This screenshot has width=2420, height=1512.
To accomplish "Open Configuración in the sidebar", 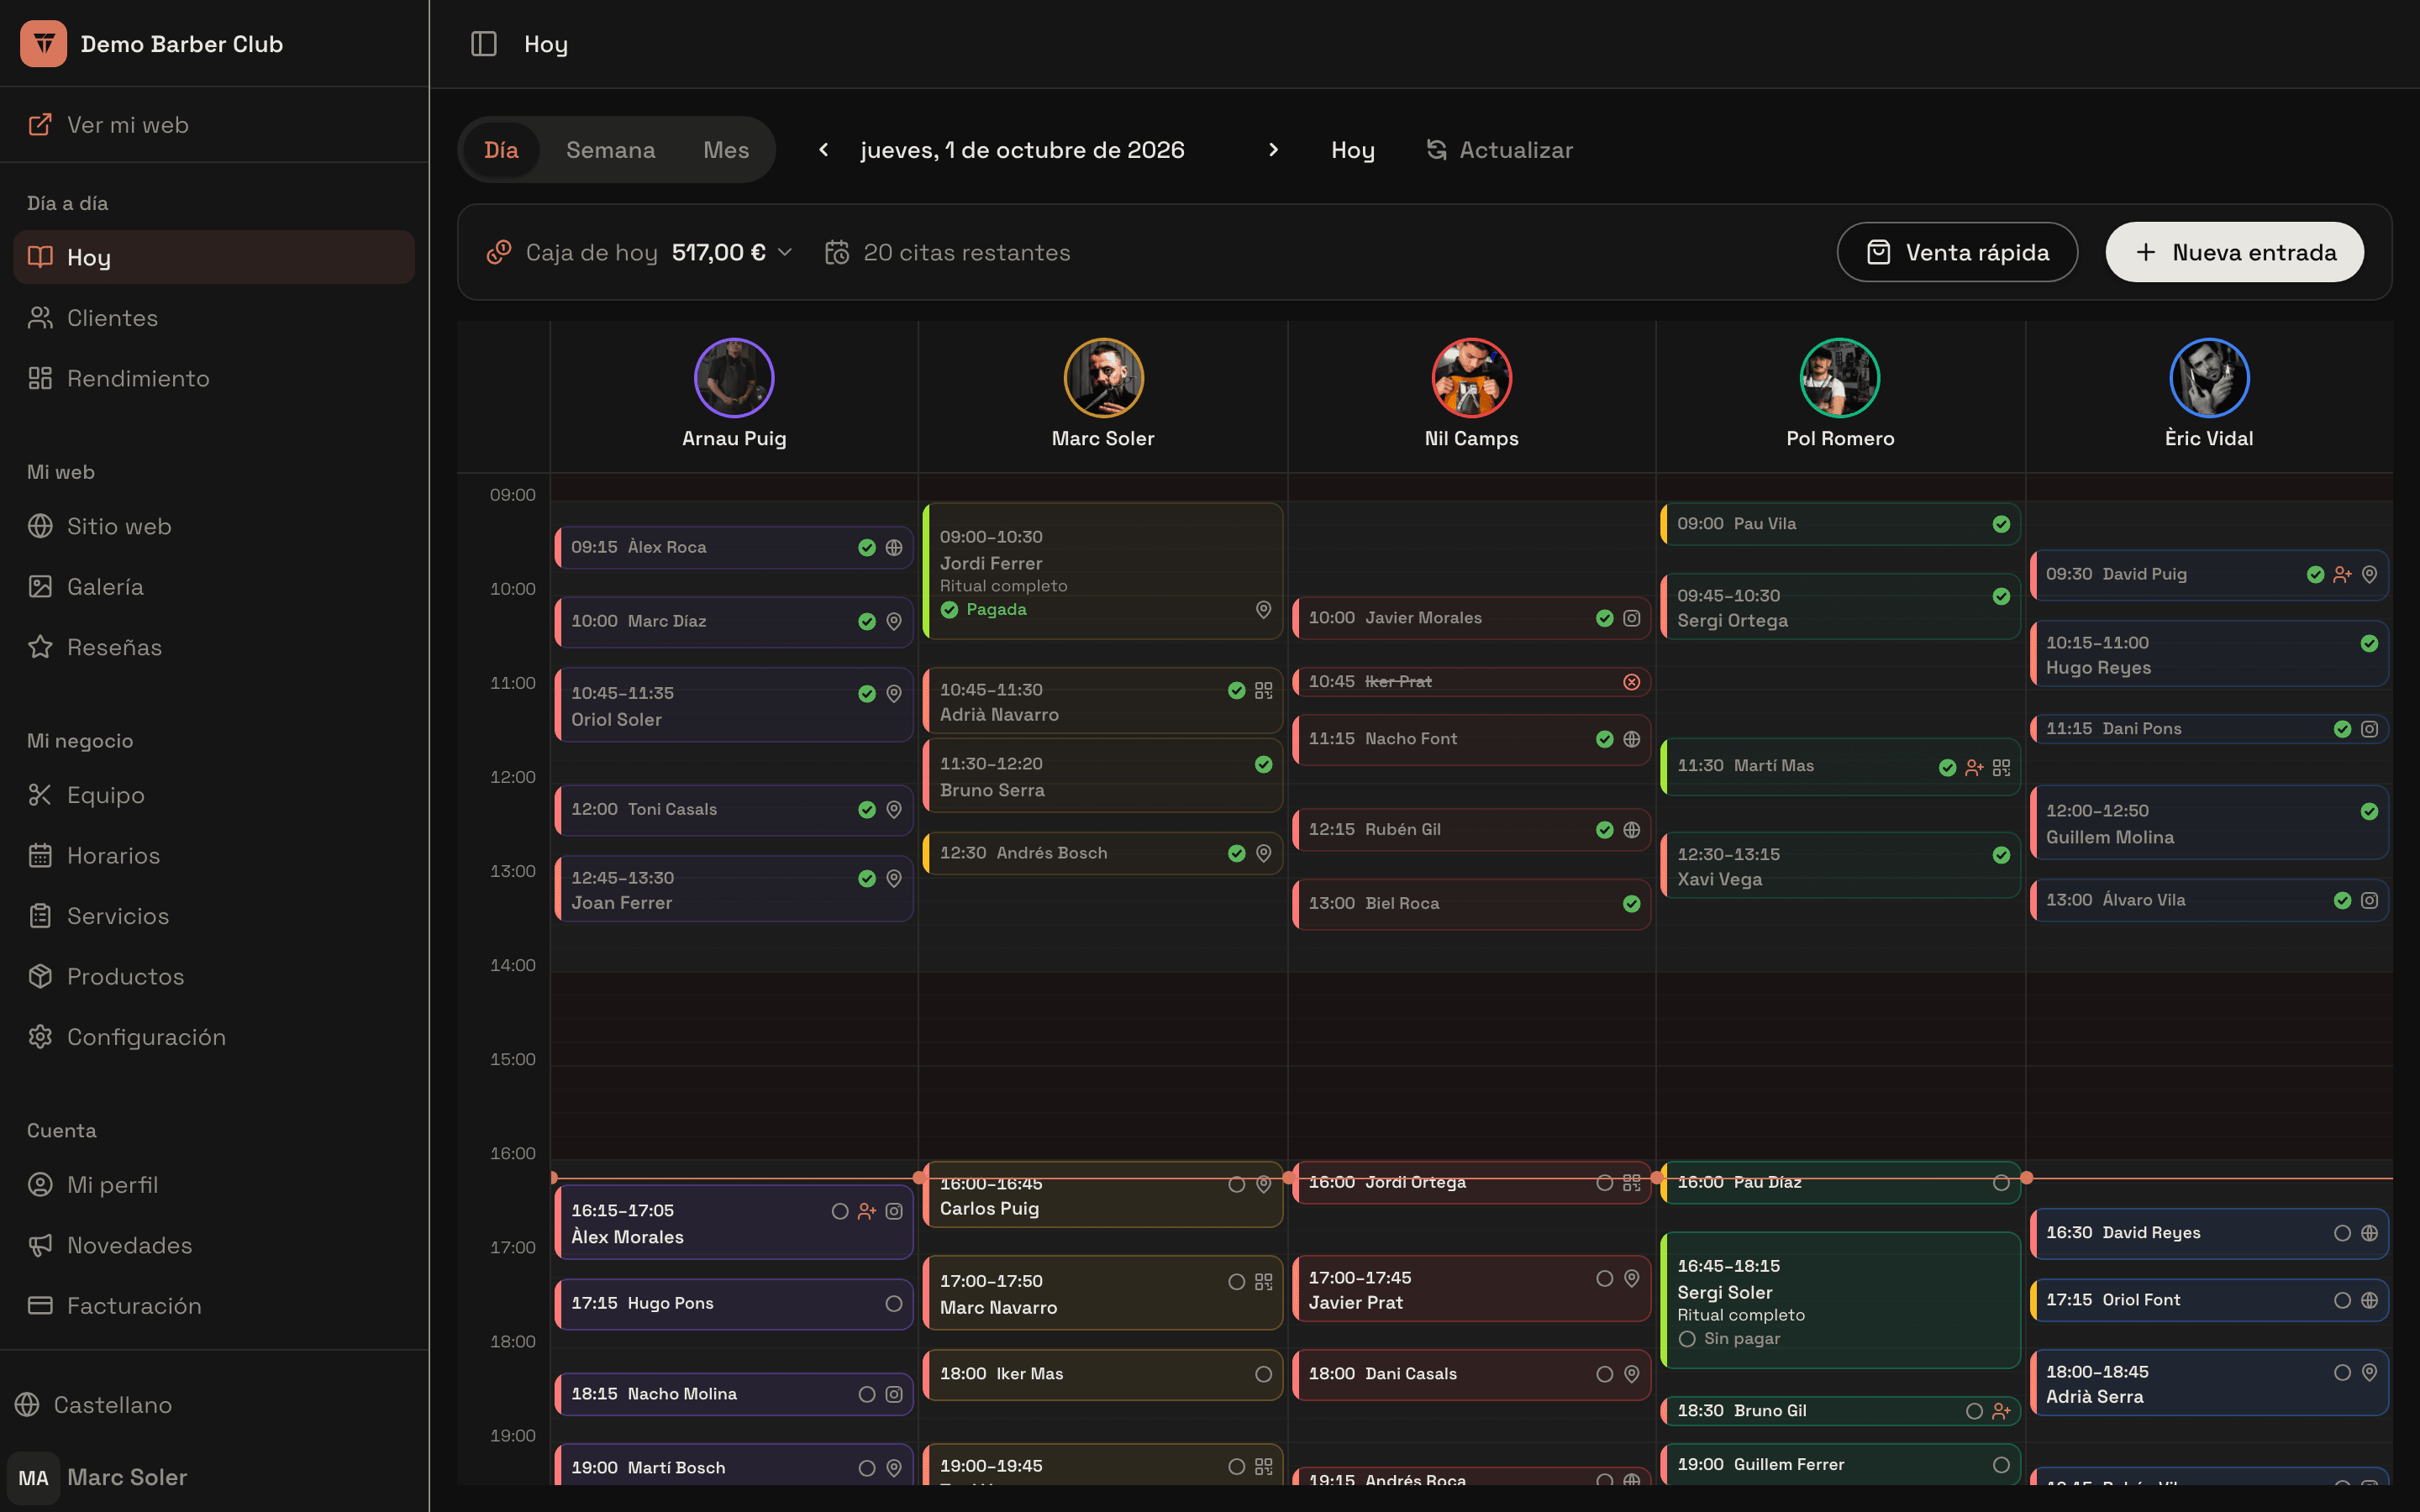I will (214, 1037).
